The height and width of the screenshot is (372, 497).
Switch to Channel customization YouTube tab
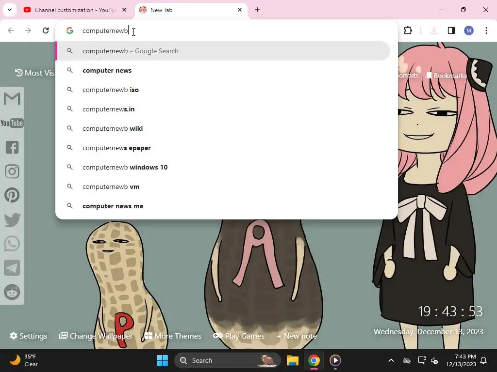[75, 10]
